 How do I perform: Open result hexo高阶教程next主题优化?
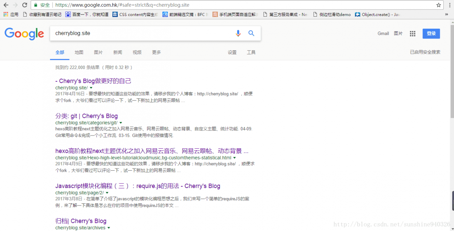click(x=152, y=151)
